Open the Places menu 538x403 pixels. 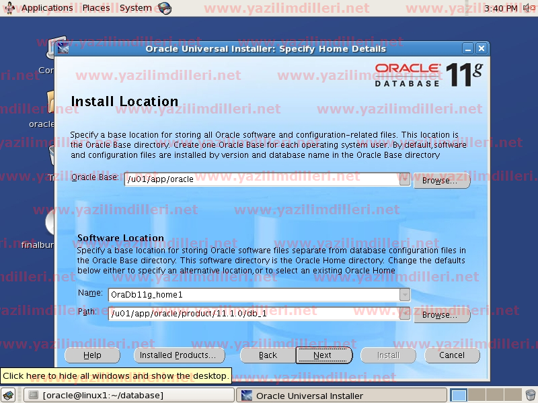coord(96,8)
